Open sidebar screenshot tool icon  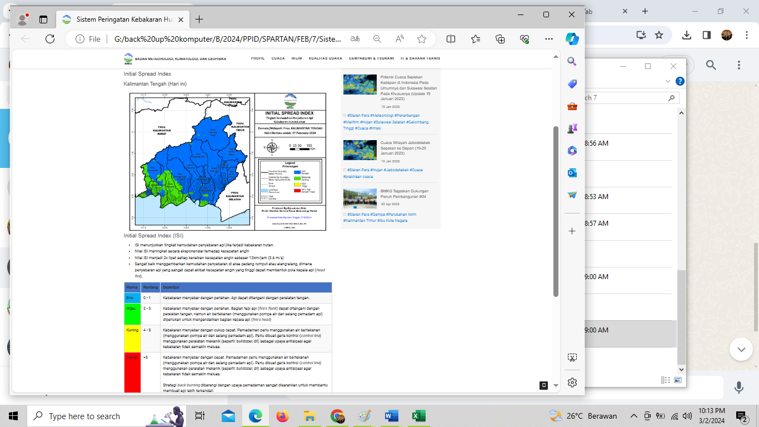point(572,358)
